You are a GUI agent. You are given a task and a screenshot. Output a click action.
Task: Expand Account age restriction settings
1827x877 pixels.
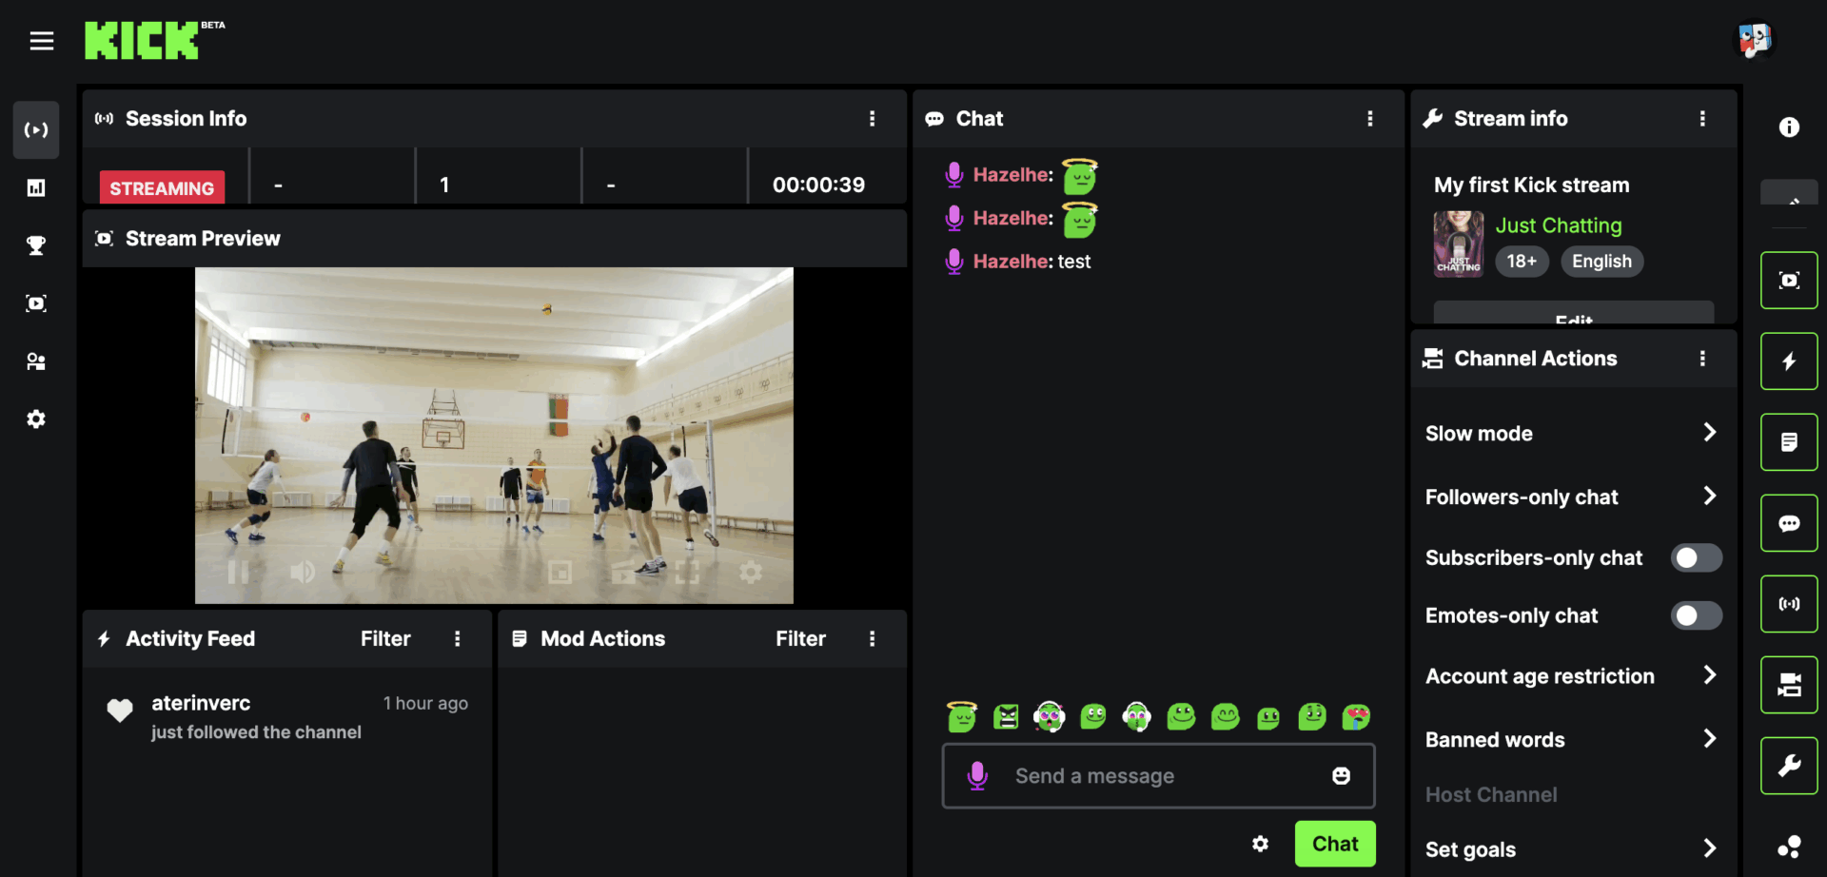(x=1709, y=675)
